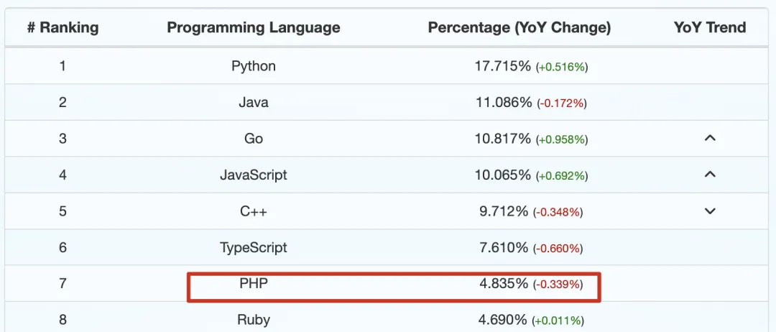Image resolution: width=776 pixels, height=332 pixels.
Task: Click the highlighted PHP language name
Action: (254, 284)
